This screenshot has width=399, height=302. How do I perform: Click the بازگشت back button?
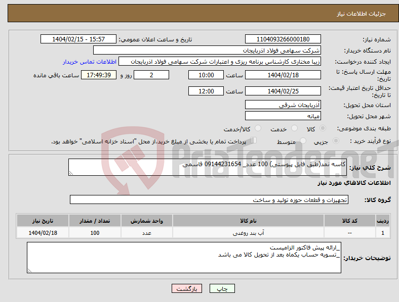pyautogui.click(x=187, y=288)
